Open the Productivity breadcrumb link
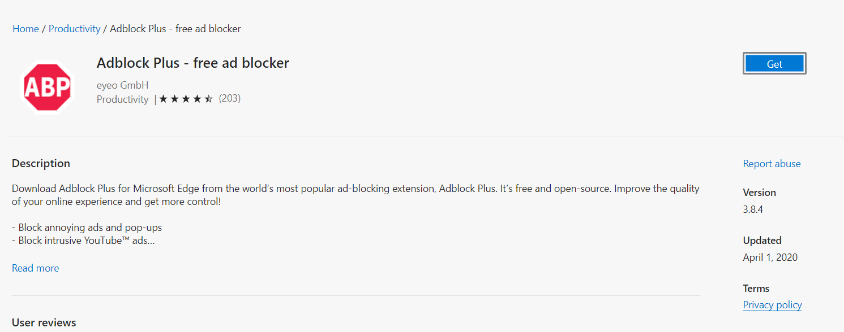Image resolution: width=844 pixels, height=332 pixels. 74,29
